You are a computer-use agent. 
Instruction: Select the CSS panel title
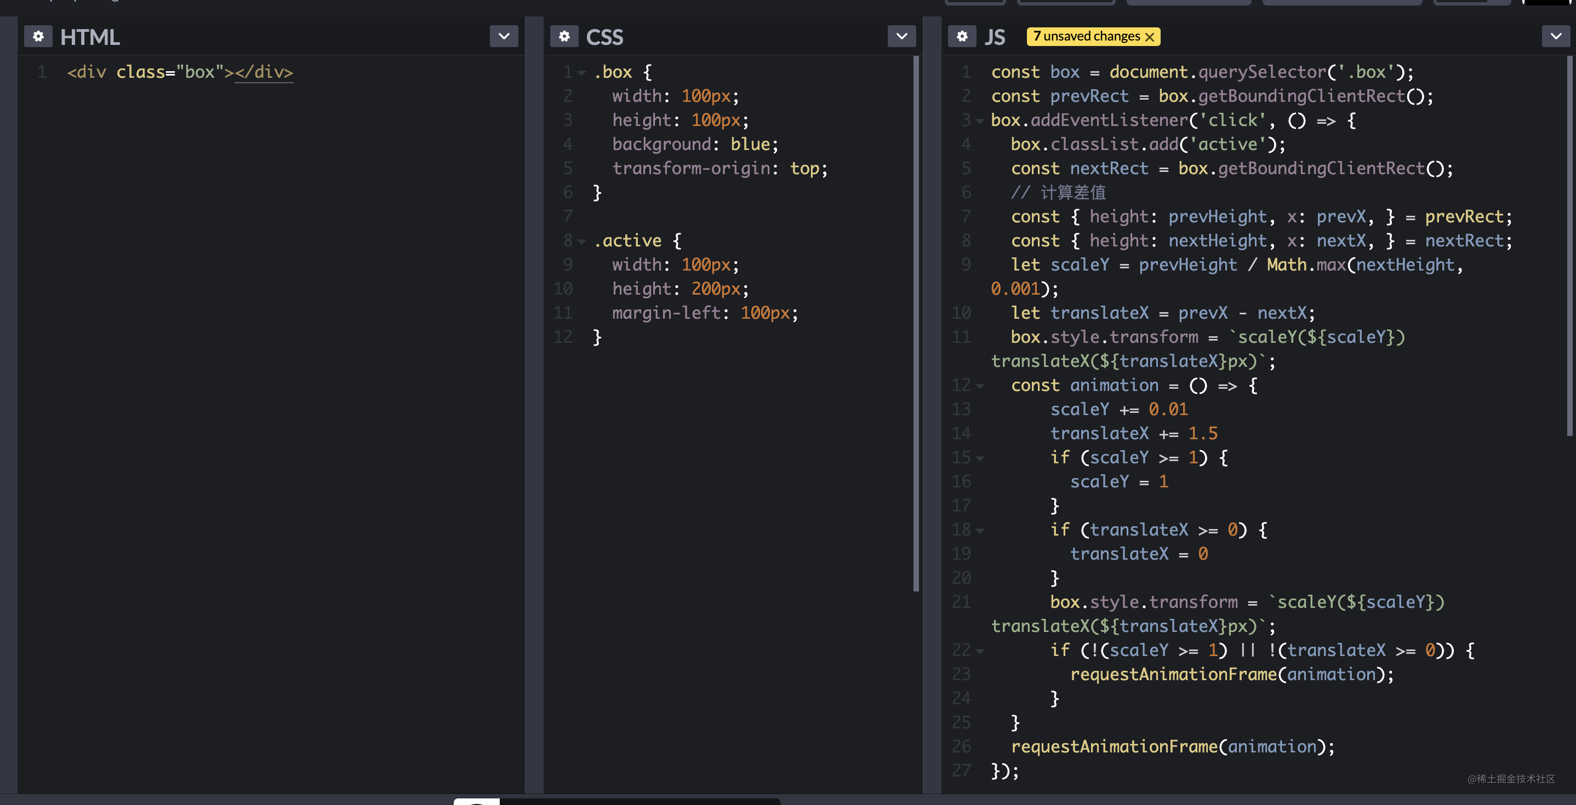click(604, 37)
